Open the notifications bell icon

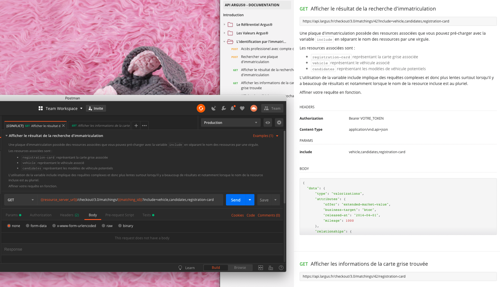233,108
